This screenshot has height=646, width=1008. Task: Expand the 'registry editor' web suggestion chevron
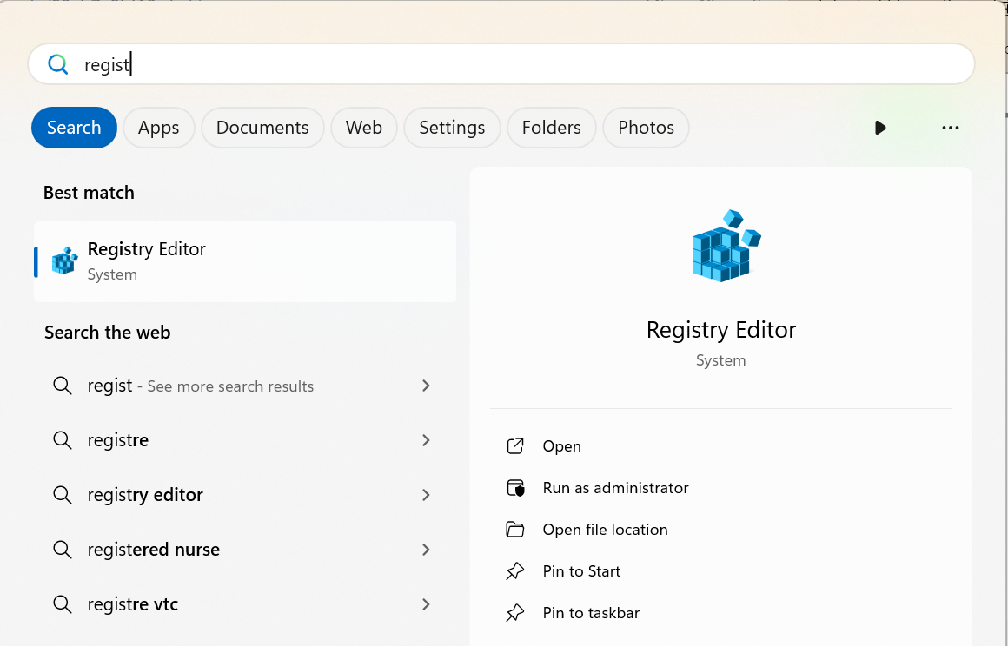426,495
